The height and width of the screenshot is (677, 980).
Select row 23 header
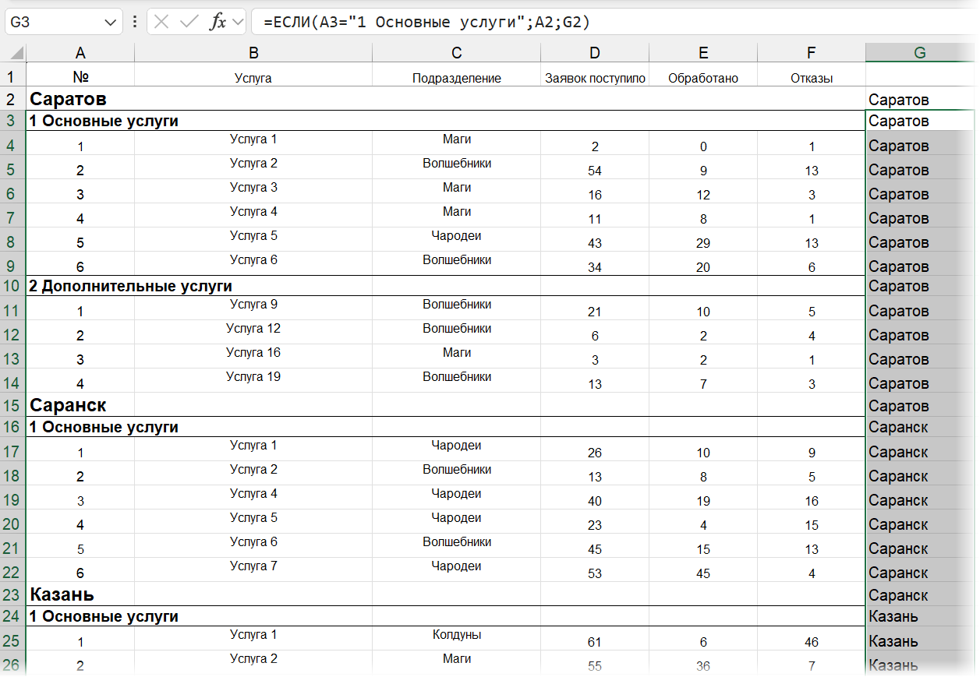tap(12, 595)
